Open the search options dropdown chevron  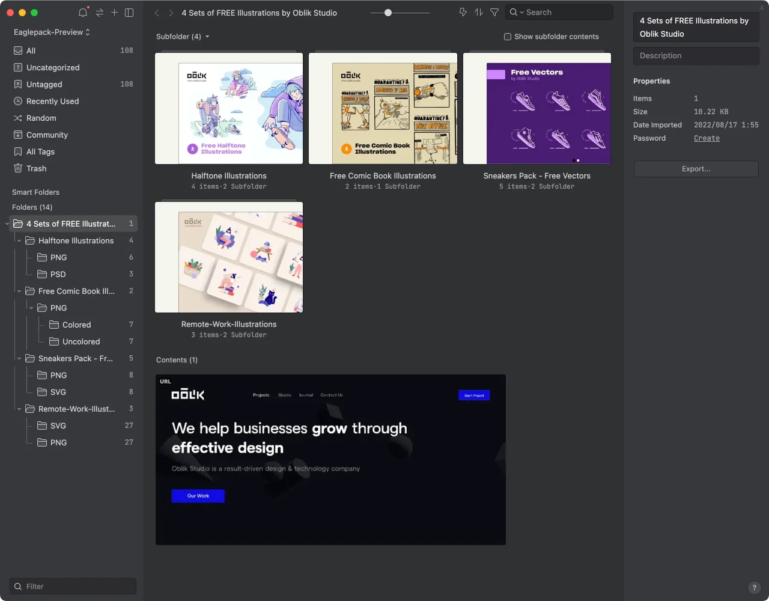pyautogui.click(x=521, y=12)
